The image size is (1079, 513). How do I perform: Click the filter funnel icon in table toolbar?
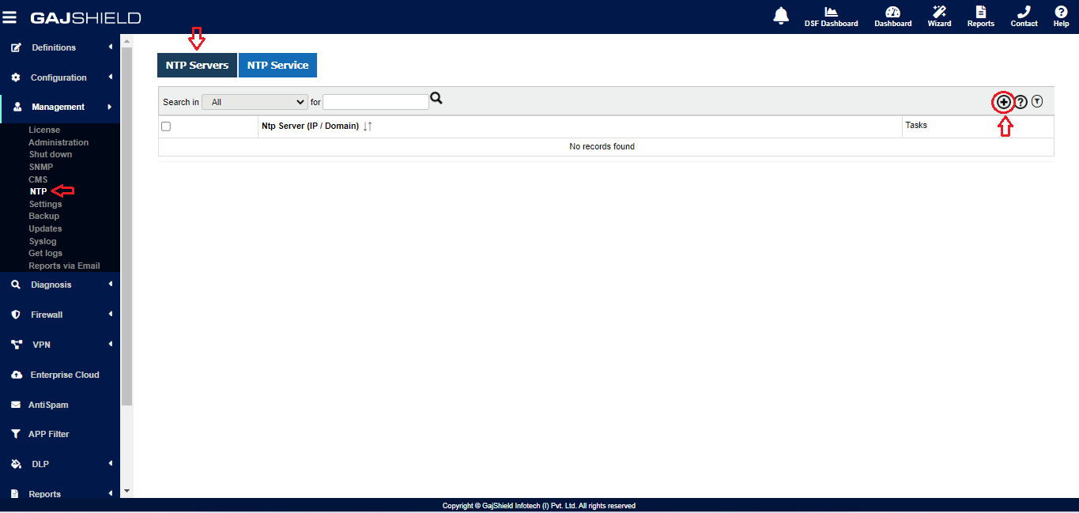coord(1037,101)
